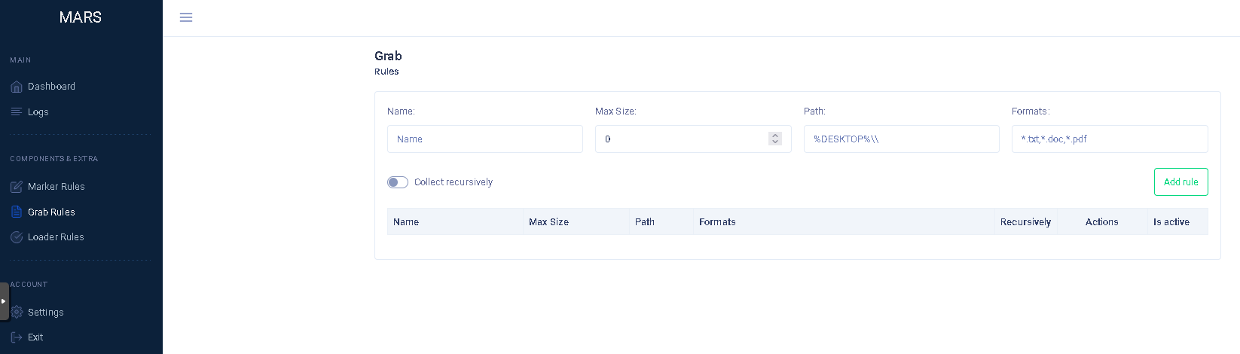Open the Logs menu item

[x=38, y=112]
